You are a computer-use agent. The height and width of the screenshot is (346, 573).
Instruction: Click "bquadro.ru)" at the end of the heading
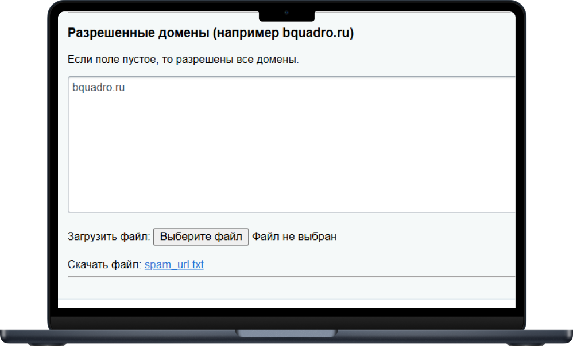click(x=319, y=33)
